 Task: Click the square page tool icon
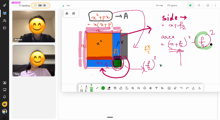(x=169, y=88)
